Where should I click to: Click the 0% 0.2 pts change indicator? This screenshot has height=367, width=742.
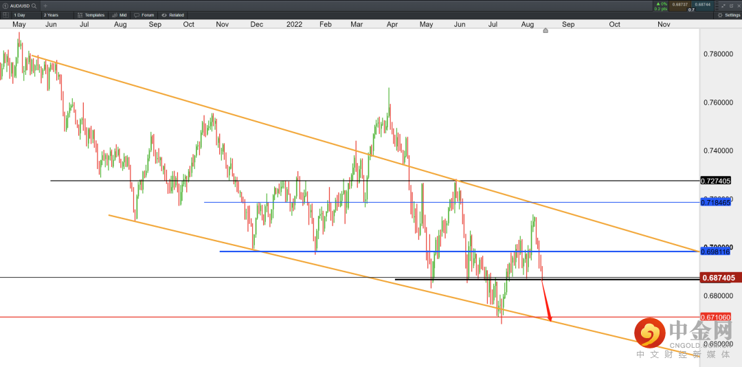click(x=661, y=6)
